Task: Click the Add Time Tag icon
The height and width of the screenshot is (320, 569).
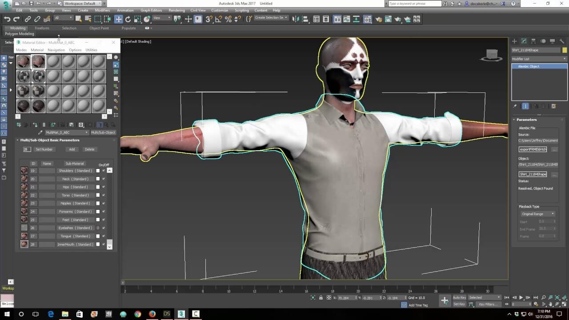Action: click(404, 305)
